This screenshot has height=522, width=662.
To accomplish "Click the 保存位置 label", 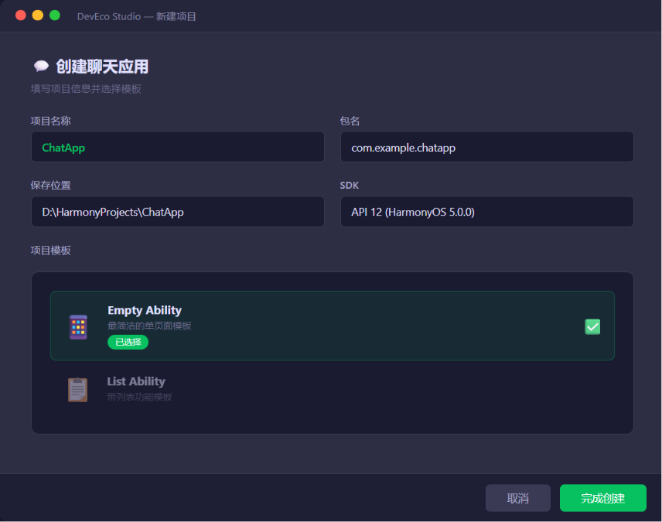I will pyautogui.click(x=51, y=186).
